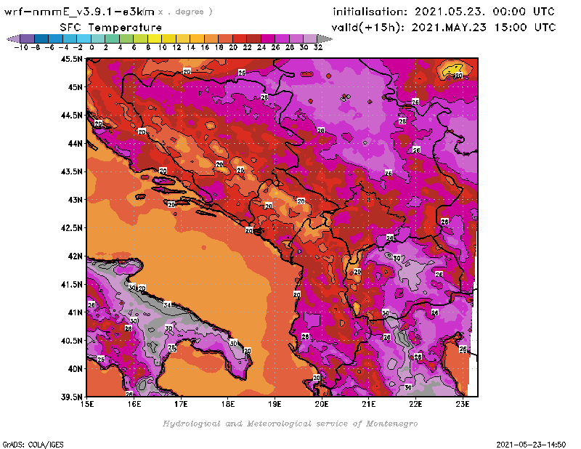
Task: Click the dark red swatch between 22 and 24
Action: [253, 39]
